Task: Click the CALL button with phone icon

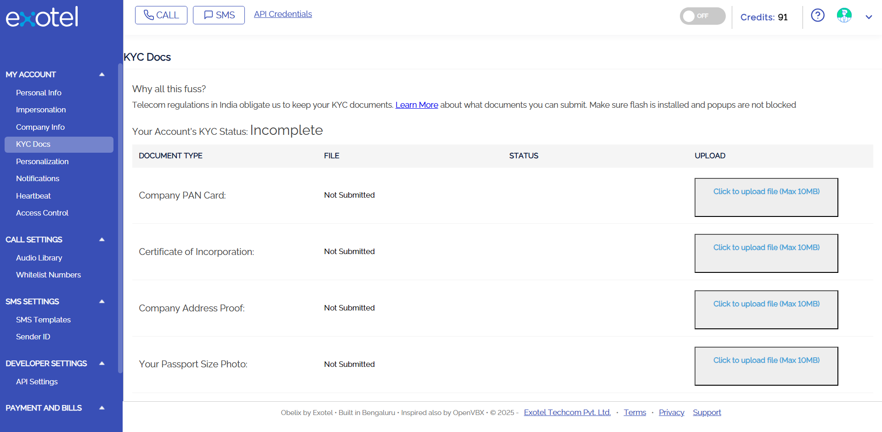Action: [161, 15]
